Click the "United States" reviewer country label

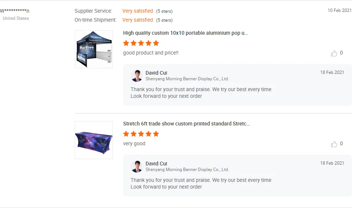click(x=16, y=18)
